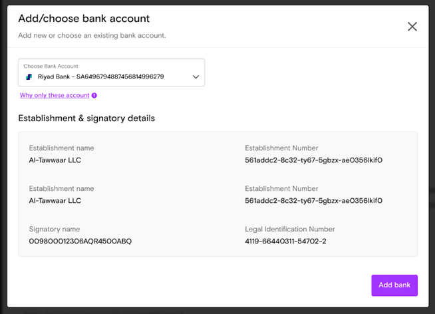Image resolution: width=435 pixels, height=314 pixels.
Task: Click the 'Legal Identification Number' field label
Action: click(289, 229)
